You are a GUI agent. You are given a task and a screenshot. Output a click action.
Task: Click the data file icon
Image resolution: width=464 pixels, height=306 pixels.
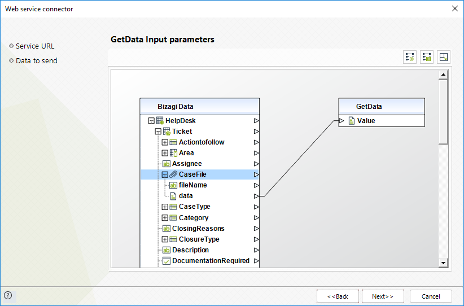[x=173, y=196]
